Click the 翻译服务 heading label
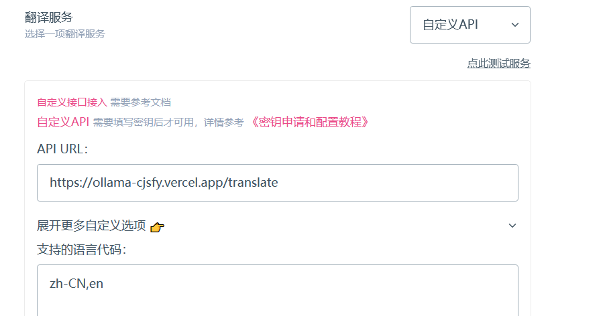Screen dimensions: 605x316 48,17
